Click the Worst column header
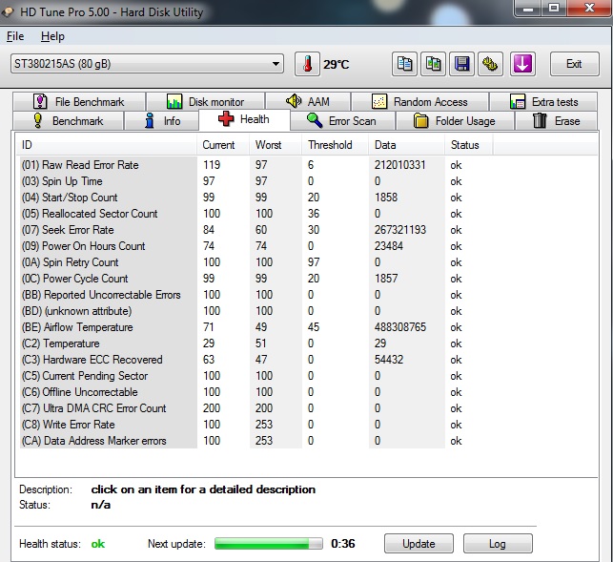 276,145
